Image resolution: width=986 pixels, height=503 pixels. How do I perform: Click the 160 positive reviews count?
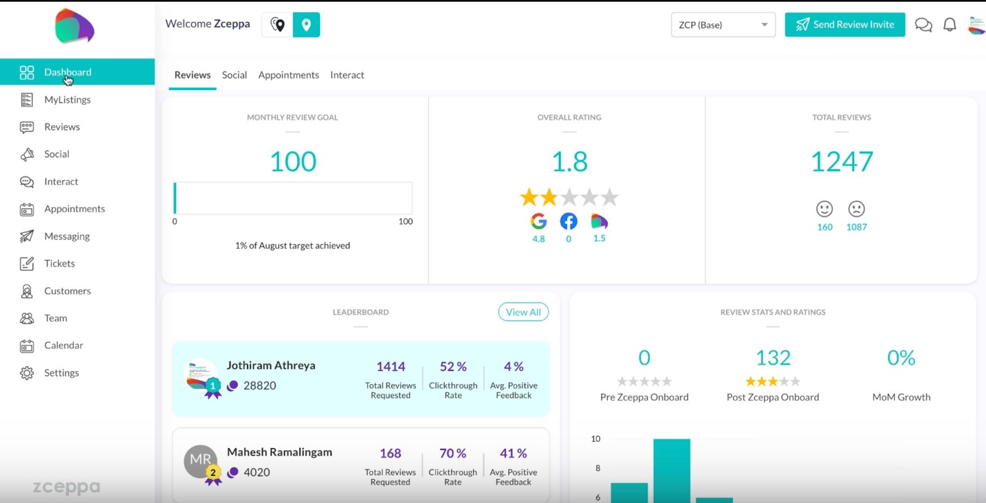[x=825, y=227]
